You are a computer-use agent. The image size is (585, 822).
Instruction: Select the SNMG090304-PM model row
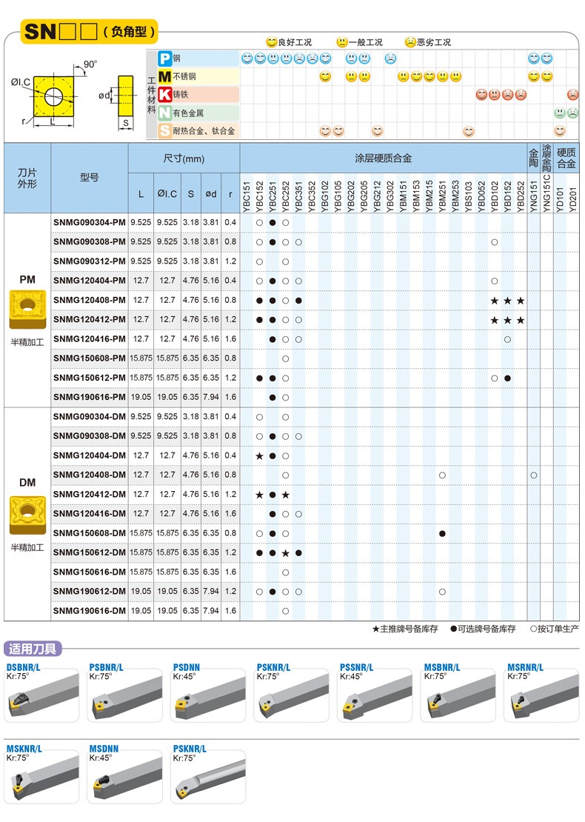315,222
